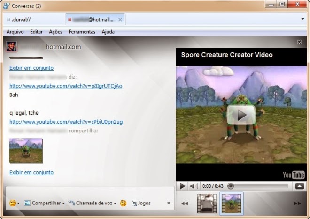
Task: Send a wink with the winking face icon
Action: click(x=123, y=203)
